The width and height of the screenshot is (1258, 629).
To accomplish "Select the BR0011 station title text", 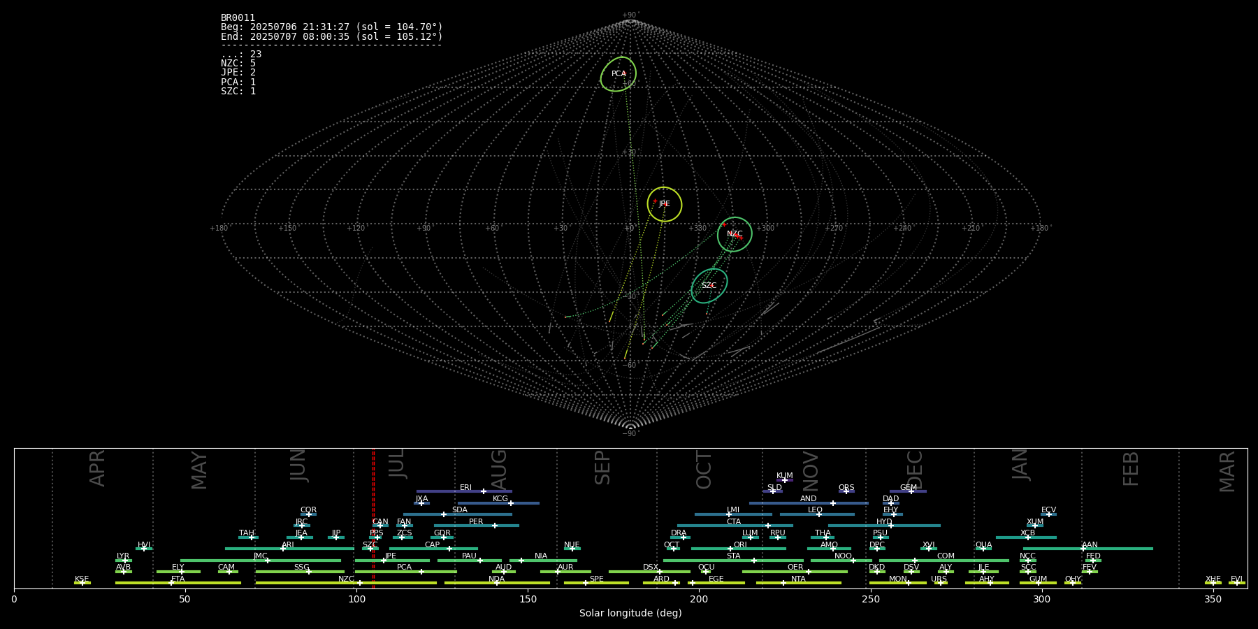I will click(238, 17).
